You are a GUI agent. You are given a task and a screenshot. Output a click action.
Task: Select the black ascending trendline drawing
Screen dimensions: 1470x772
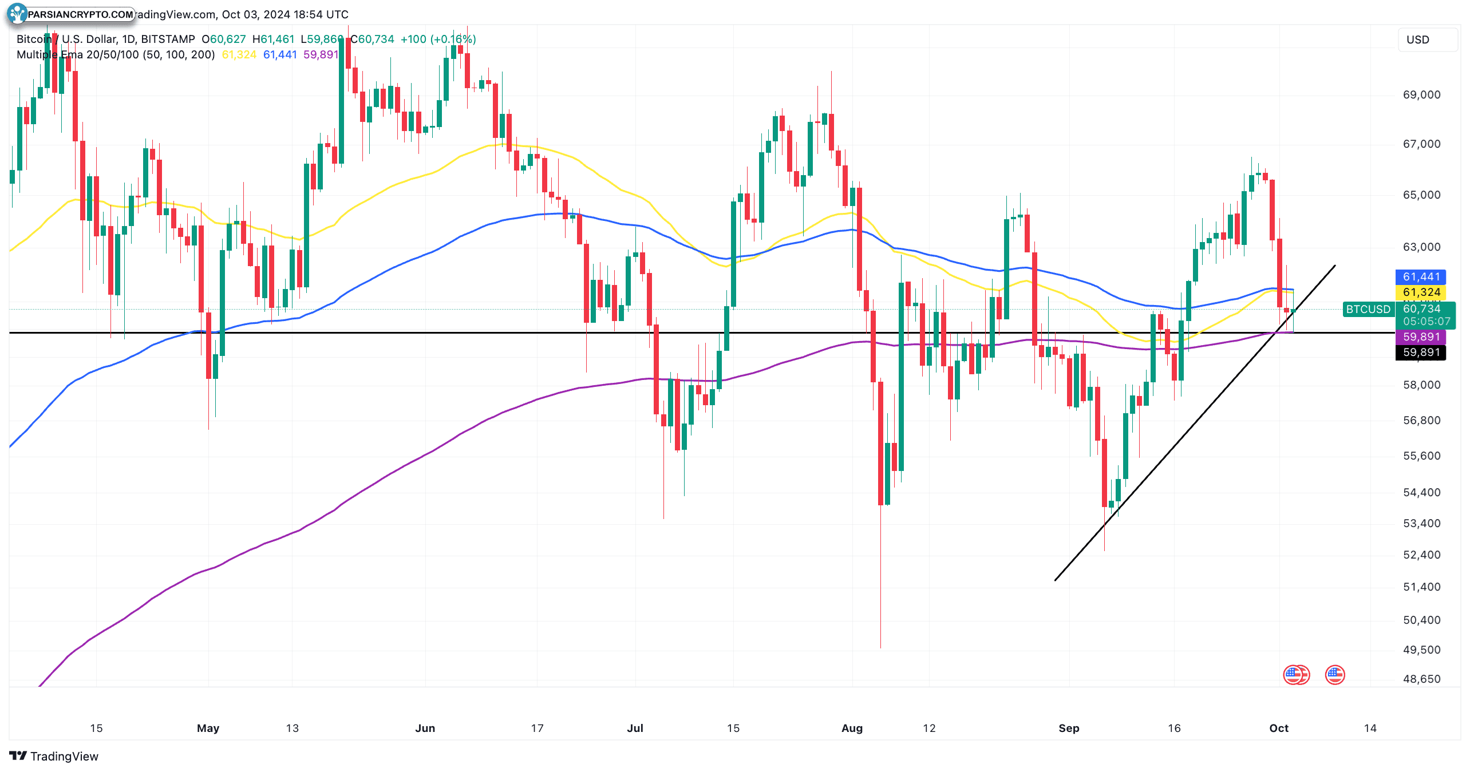click(x=1195, y=422)
